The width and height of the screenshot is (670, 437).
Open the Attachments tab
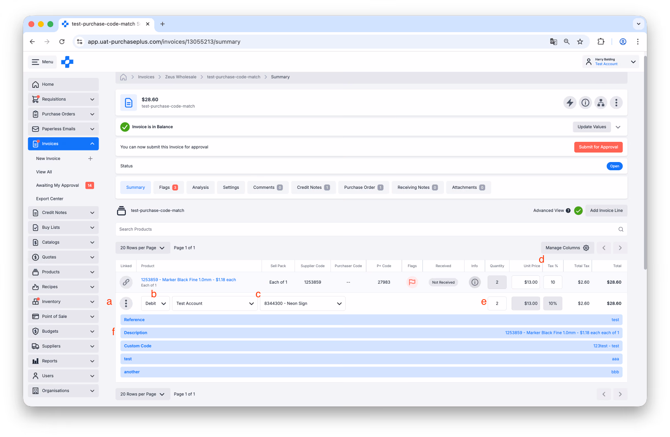(468, 188)
